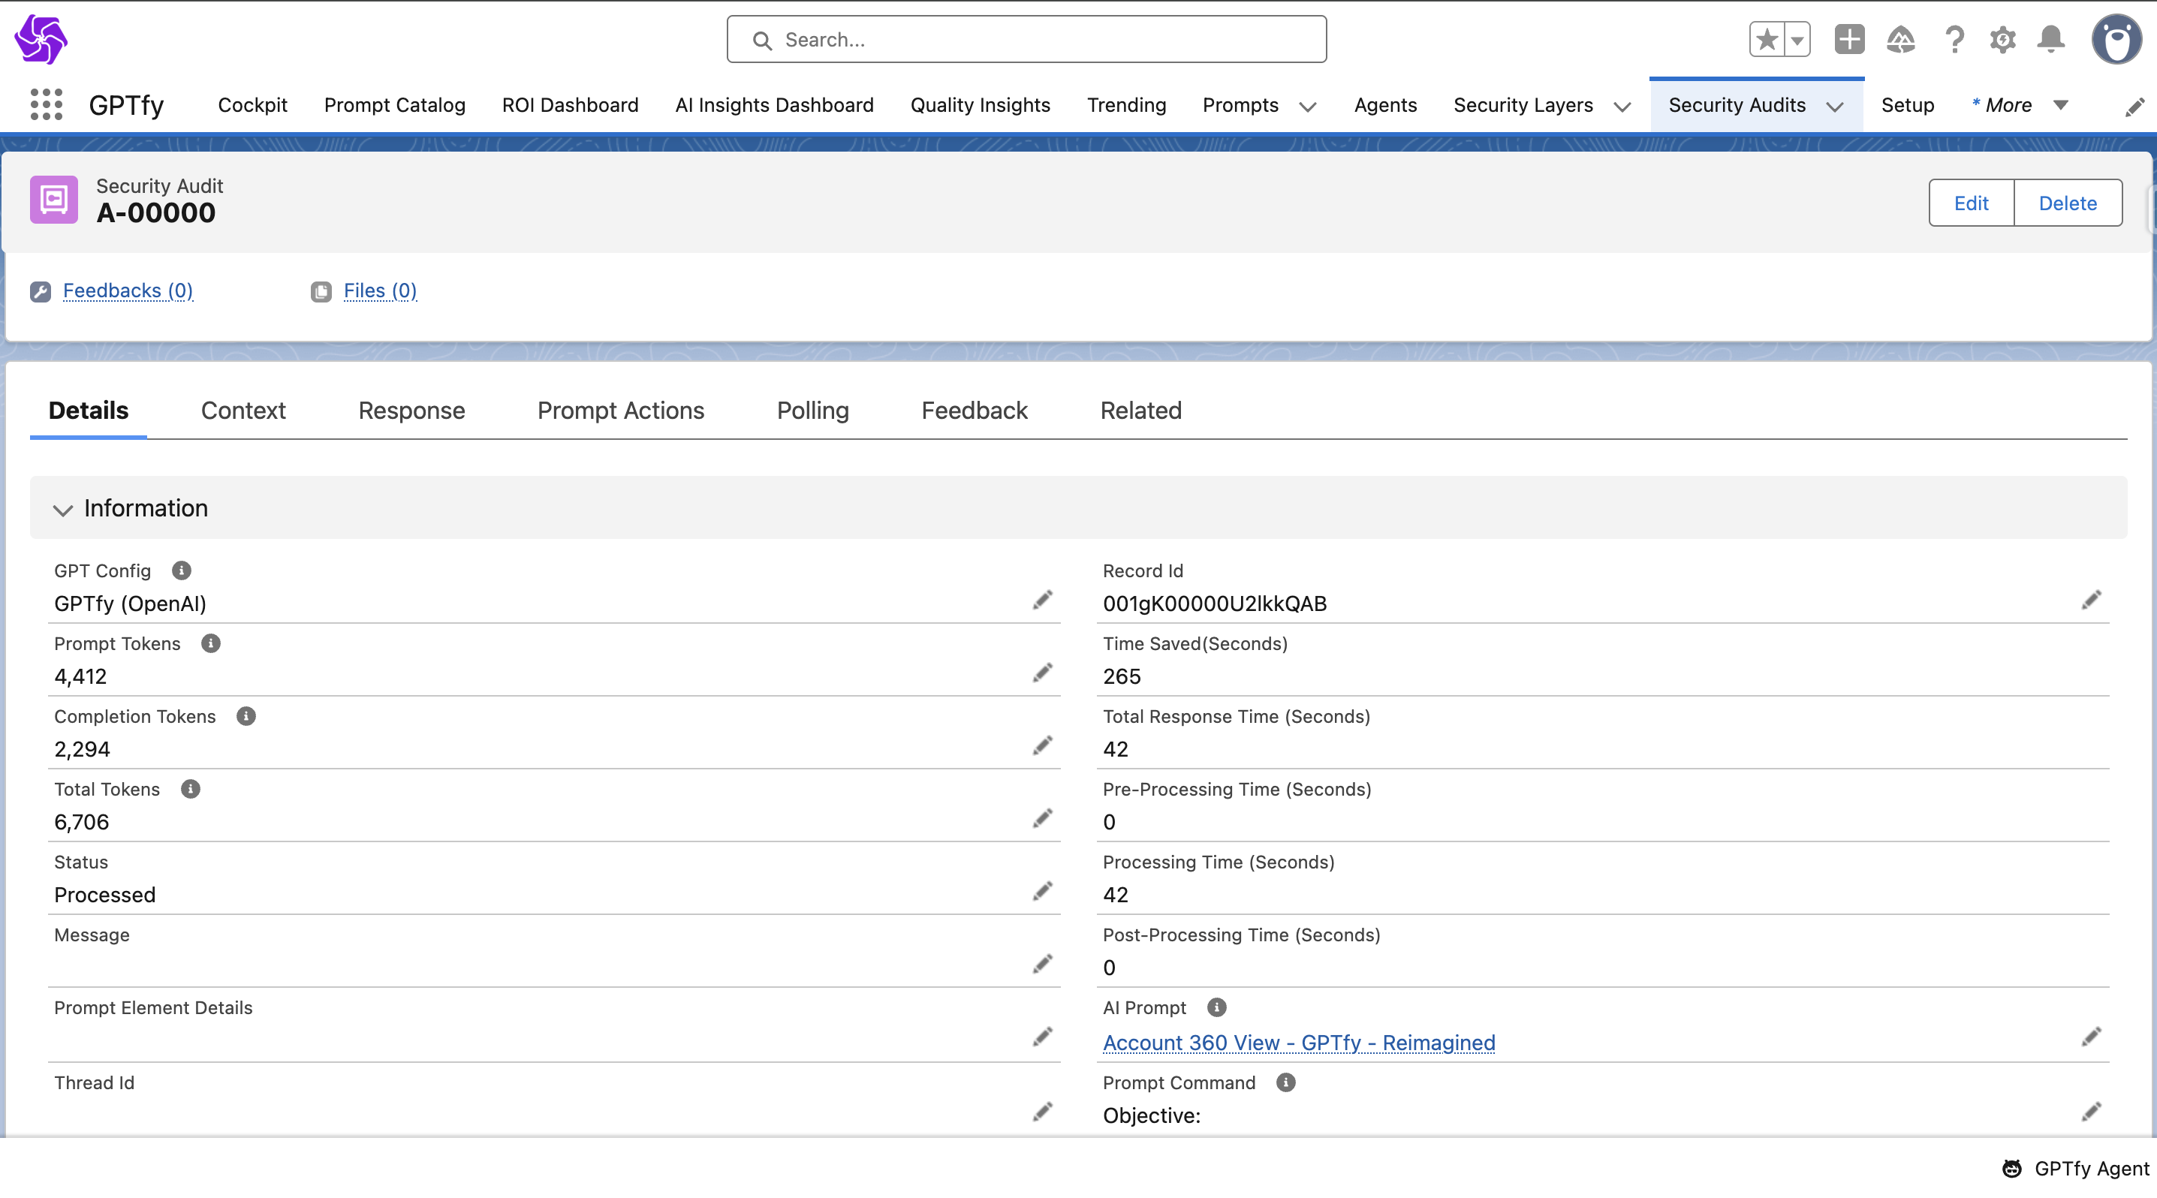
Task: Collapse the Information section
Action: point(63,509)
